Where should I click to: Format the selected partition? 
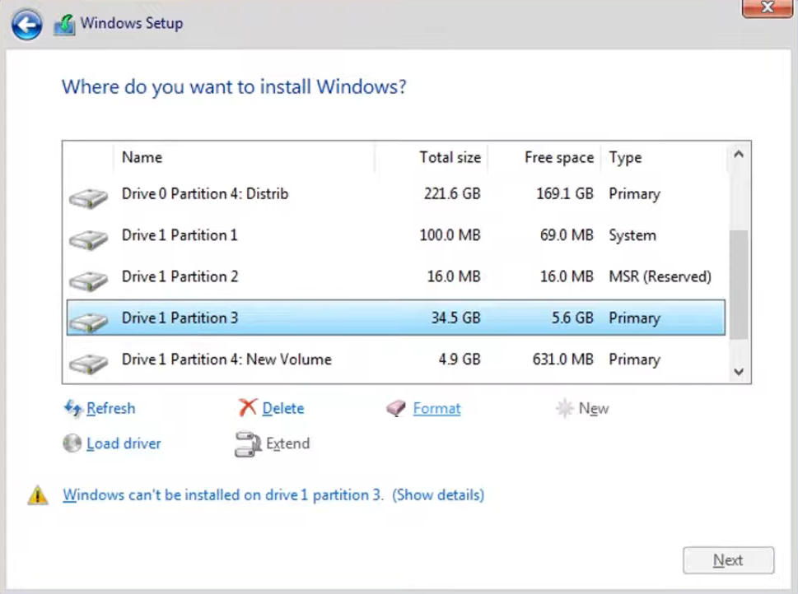pos(436,408)
